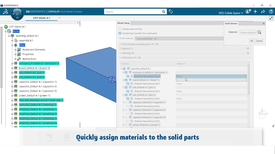Collapse the Mesh tree node
This screenshot has height=154, width=275.
12,45
